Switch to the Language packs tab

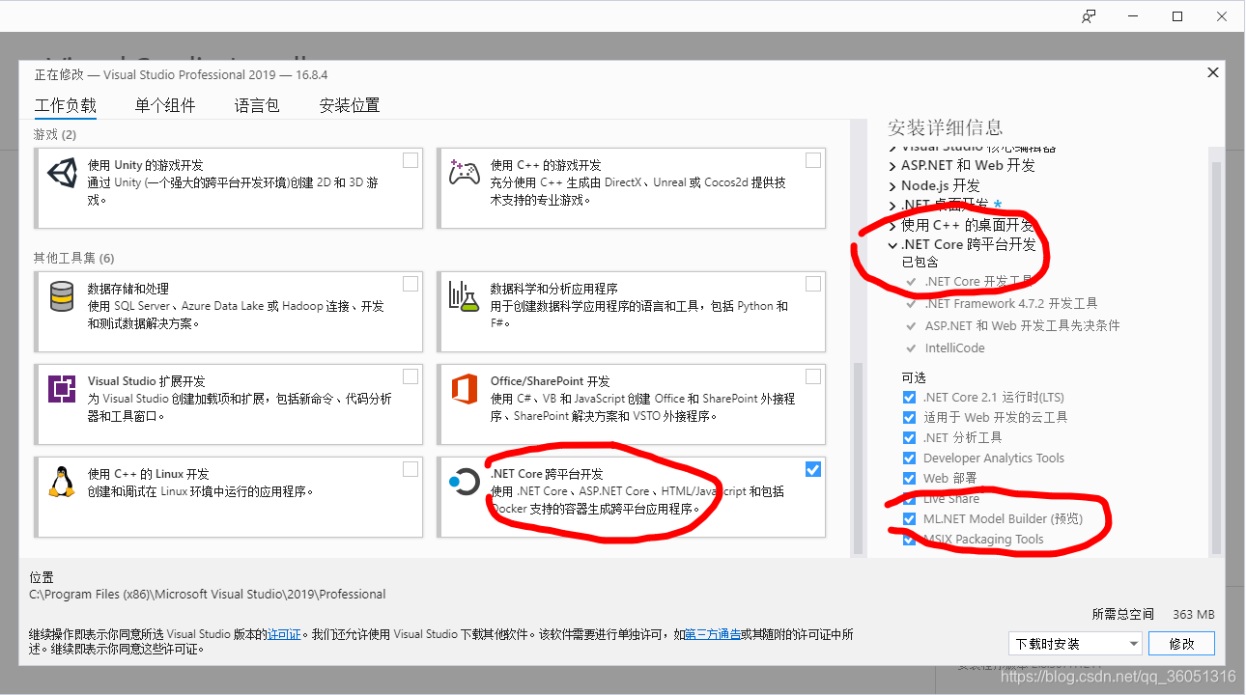coord(257,106)
